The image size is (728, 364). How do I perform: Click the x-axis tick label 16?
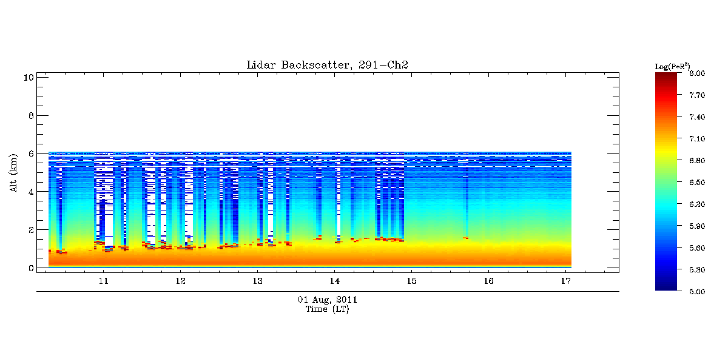pyautogui.click(x=488, y=281)
